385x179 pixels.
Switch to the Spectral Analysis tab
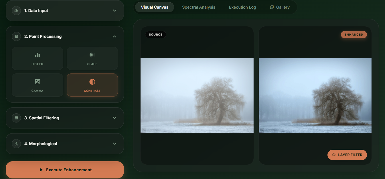(x=199, y=7)
